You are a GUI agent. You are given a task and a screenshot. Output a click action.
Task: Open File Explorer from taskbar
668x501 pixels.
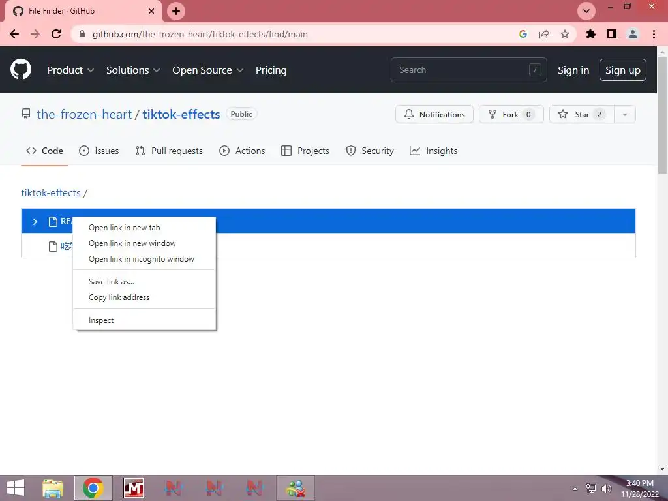click(53, 488)
